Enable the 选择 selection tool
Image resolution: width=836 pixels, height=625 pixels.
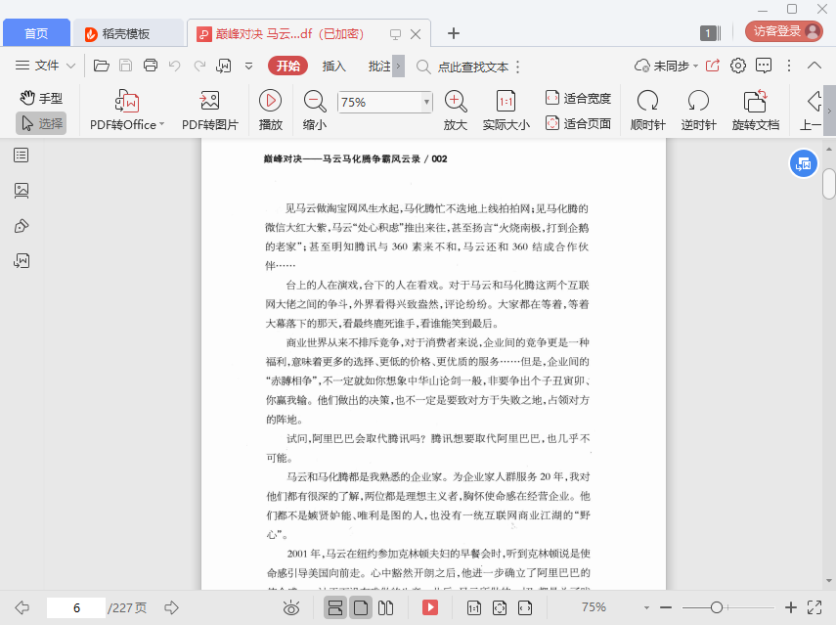pos(41,123)
